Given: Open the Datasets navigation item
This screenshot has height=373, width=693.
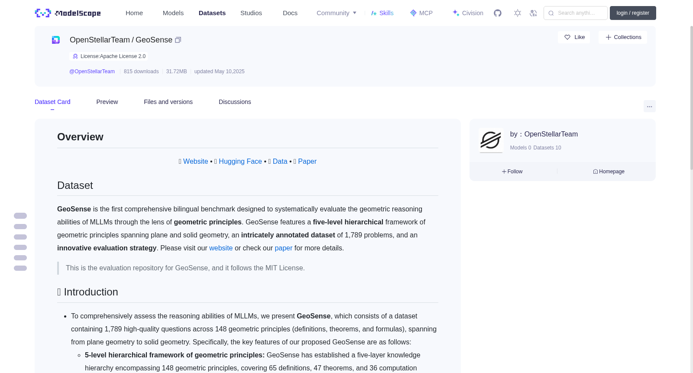Looking at the screenshot, I should (x=212, y=13).
